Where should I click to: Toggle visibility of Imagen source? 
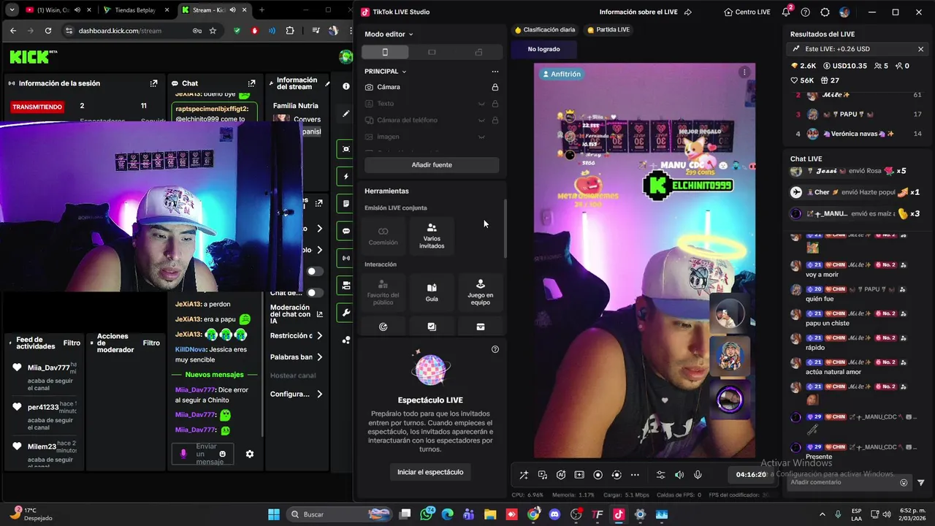click(x=481, y=137)
